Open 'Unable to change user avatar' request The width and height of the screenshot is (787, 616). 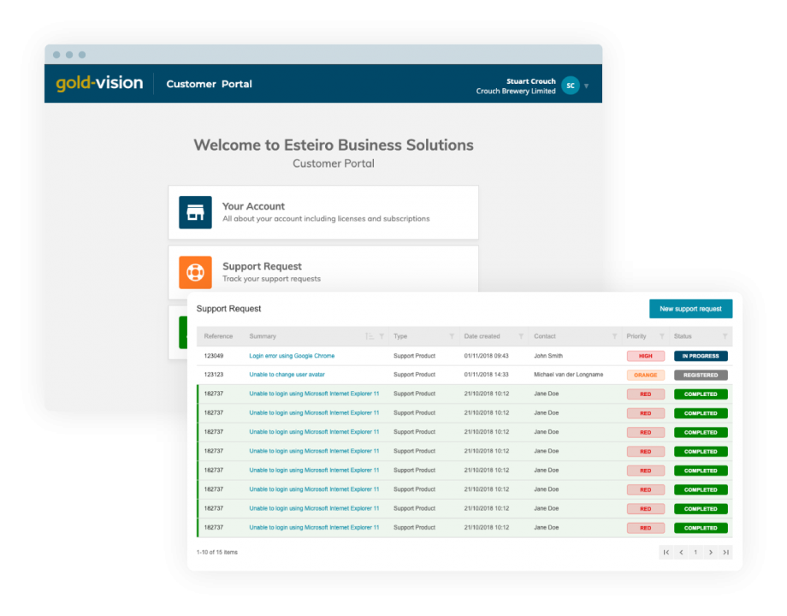point(287,375)
